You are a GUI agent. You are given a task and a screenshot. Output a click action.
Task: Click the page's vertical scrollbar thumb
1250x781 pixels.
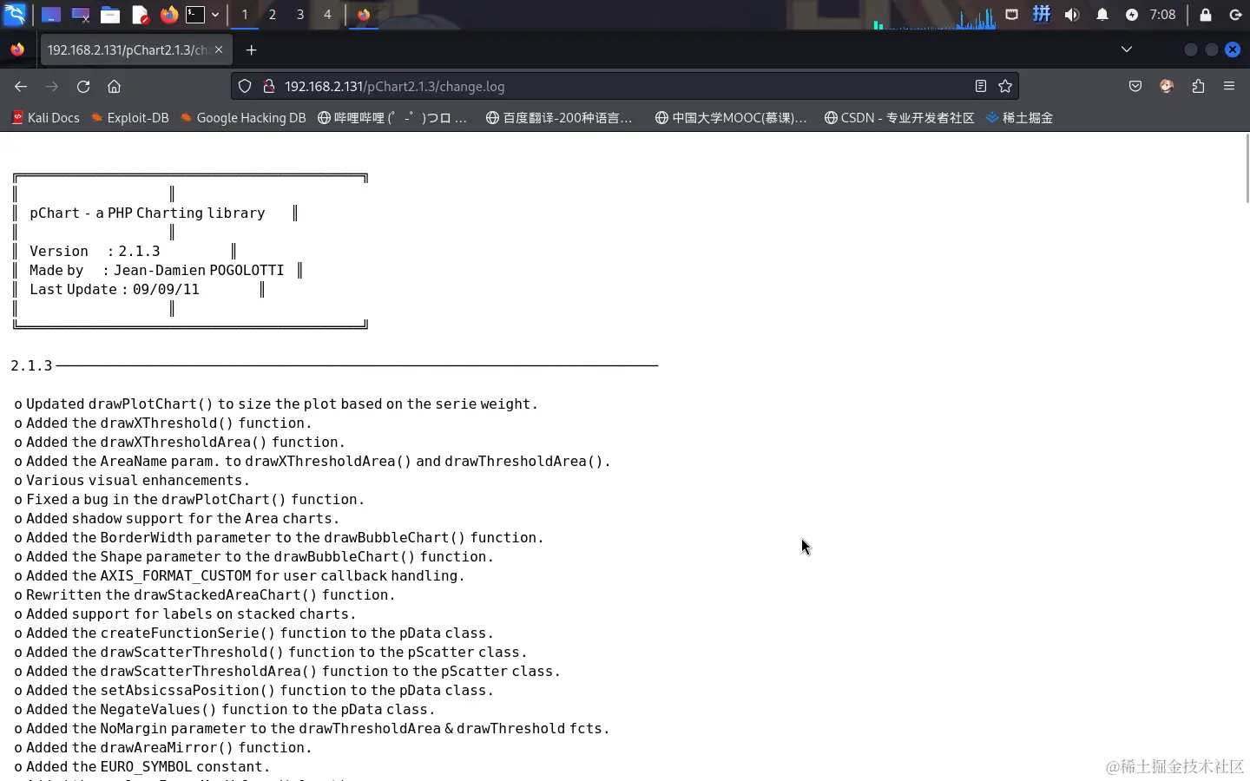coord(1247,168)
